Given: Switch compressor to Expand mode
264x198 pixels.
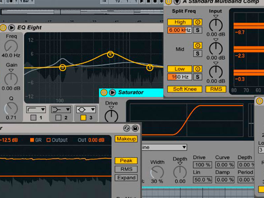Looking at the screenshot, I should tap(126, 178).
